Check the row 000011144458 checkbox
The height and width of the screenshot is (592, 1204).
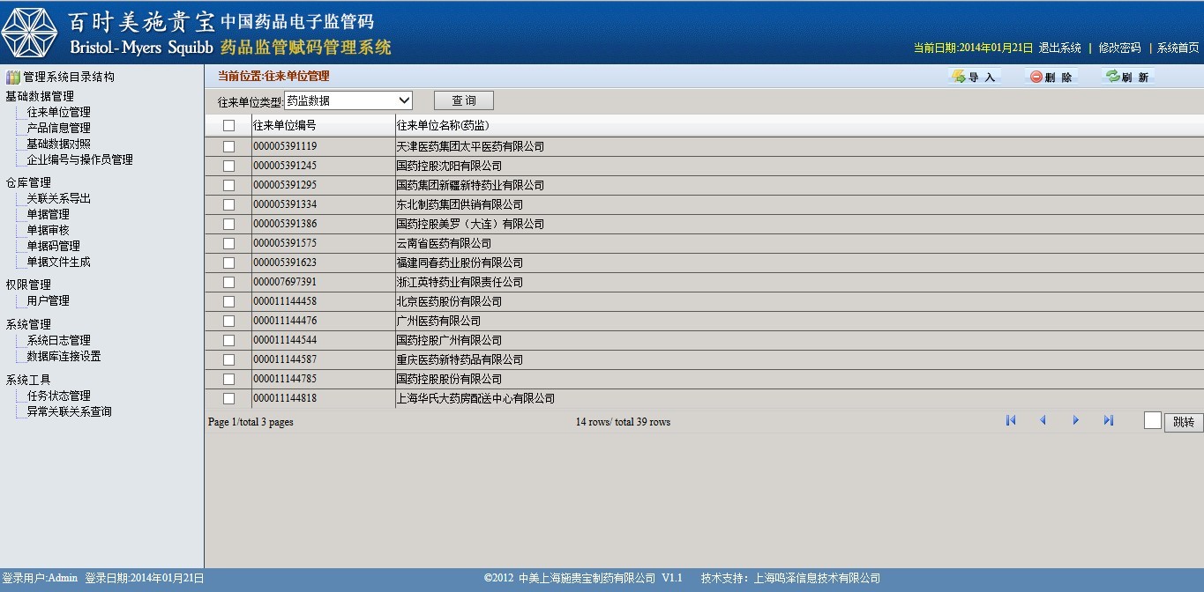click(x=228, y=301)
